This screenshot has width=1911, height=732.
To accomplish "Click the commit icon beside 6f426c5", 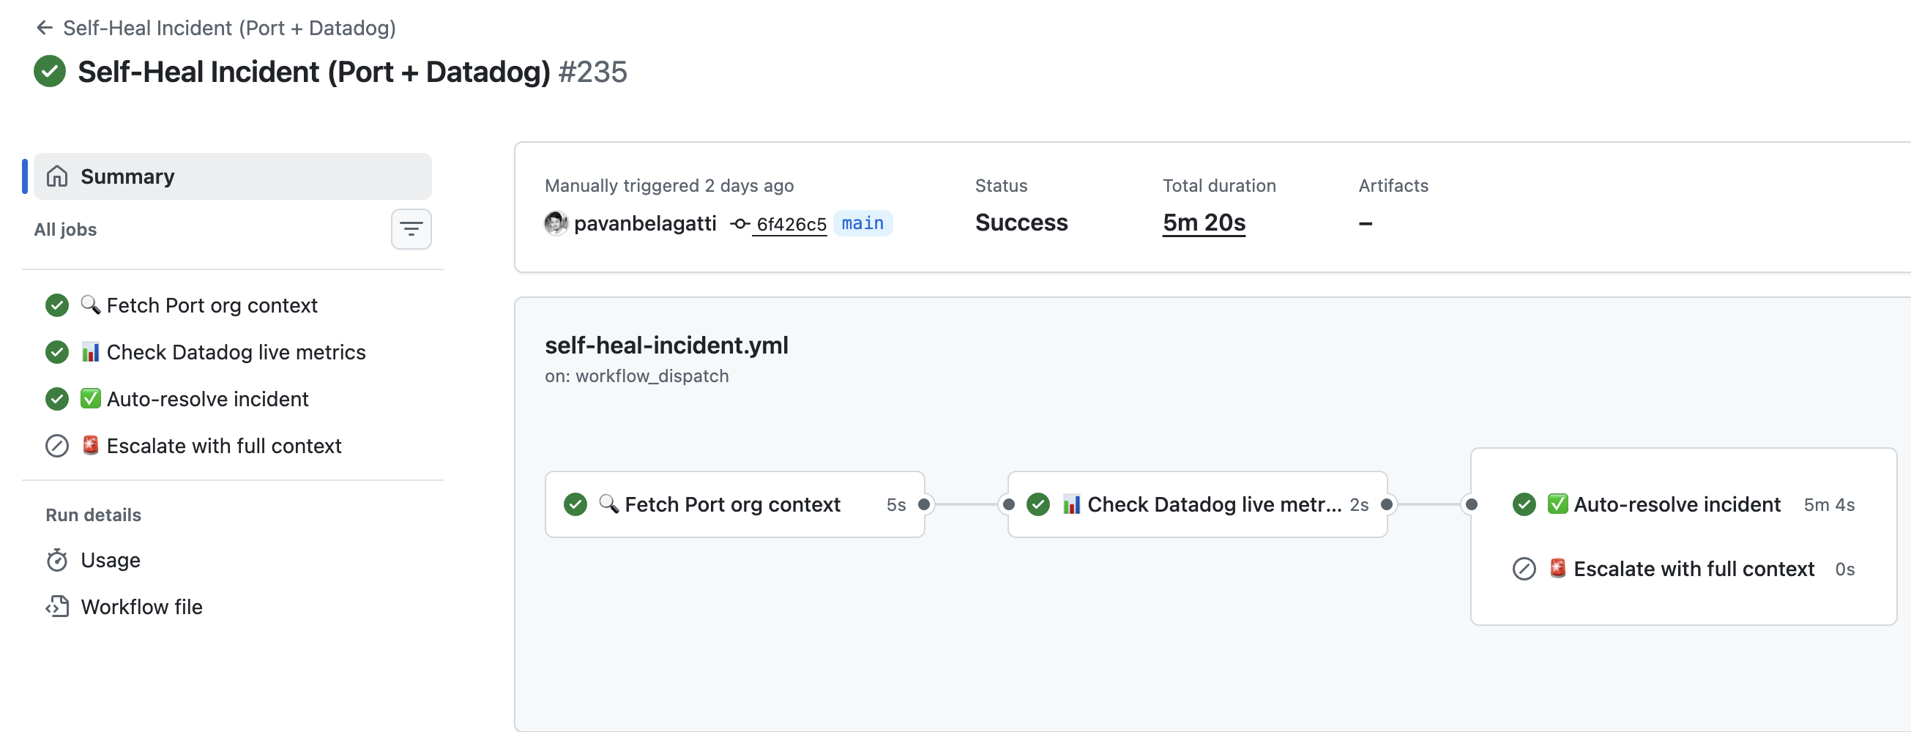I will click(740, 223).
